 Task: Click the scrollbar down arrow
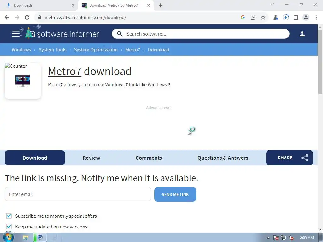[x=320, y=230]
